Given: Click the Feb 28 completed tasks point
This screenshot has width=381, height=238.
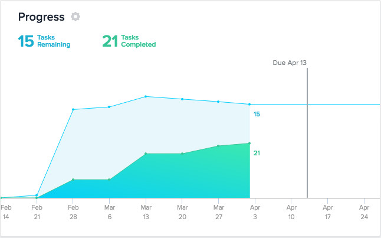Looking at the screenshot, I should (x=73, y=180).
